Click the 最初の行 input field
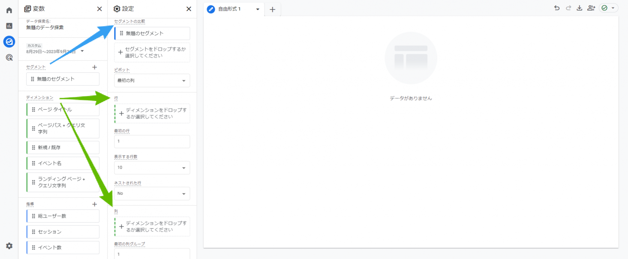Image resolution: width=628 pixels, height=259 pixels. (x=152, y=141)
